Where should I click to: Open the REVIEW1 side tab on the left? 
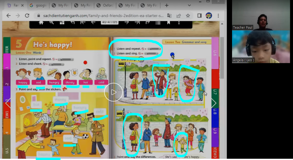7,111
